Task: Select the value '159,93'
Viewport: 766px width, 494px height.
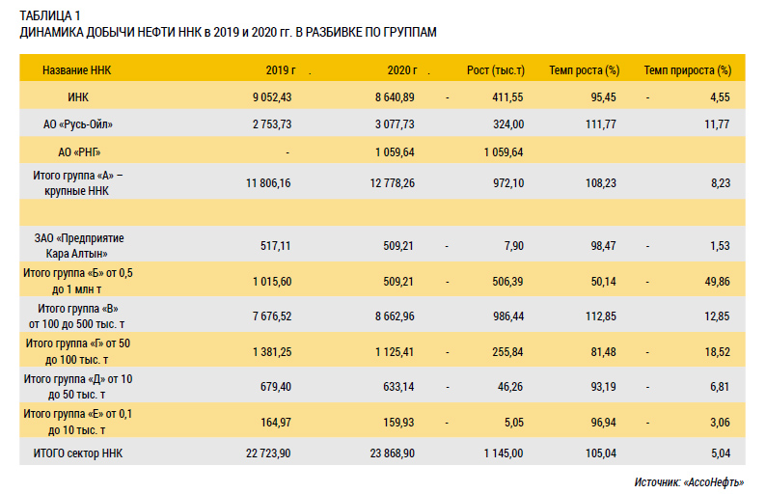Action: pos(398,423)
